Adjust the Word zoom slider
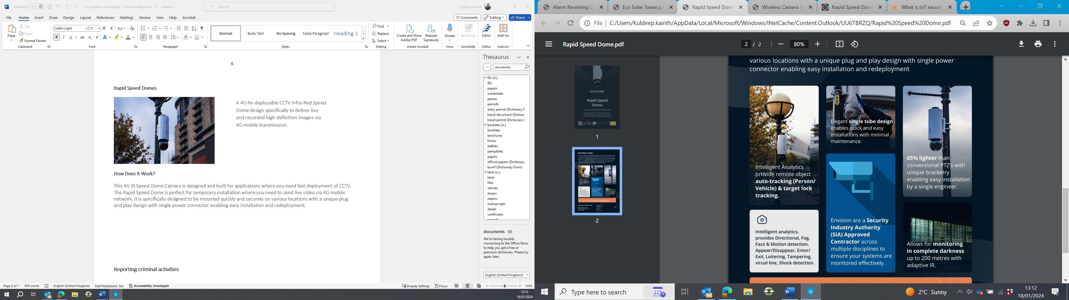The width and height of the screenshot is (1069, 300). [x=505, y=286]
